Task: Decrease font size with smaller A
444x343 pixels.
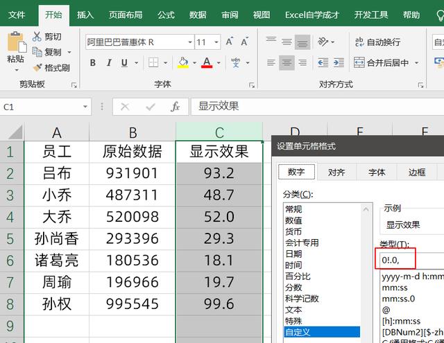Action: tap(245, 42)
